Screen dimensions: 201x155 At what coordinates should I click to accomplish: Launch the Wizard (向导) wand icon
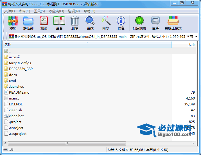tap(106, 21)
